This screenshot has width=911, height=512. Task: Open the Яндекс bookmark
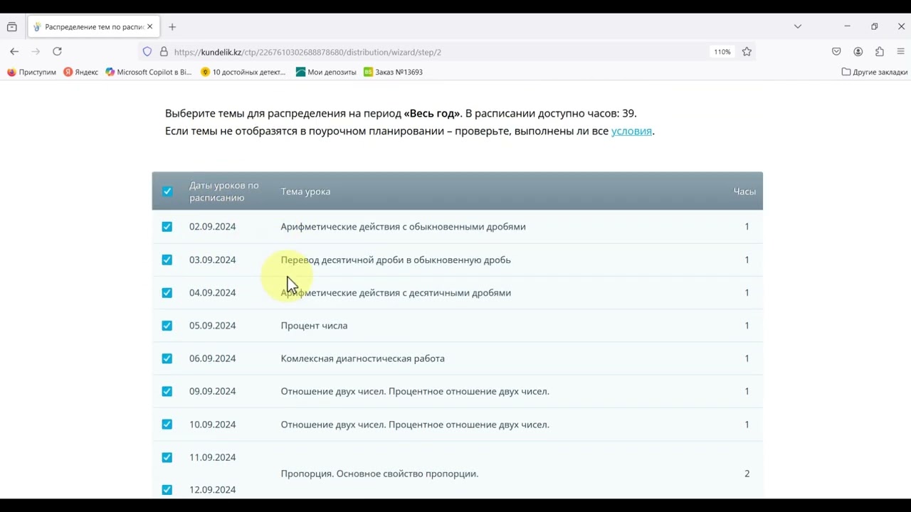coord(81,72)
